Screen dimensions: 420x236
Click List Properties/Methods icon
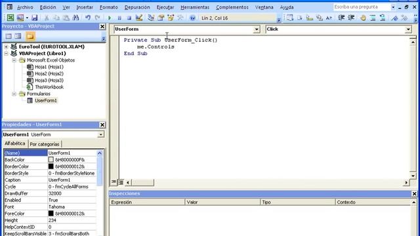290,18
